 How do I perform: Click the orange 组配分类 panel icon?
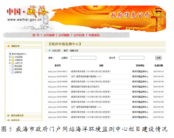(8, 46)
